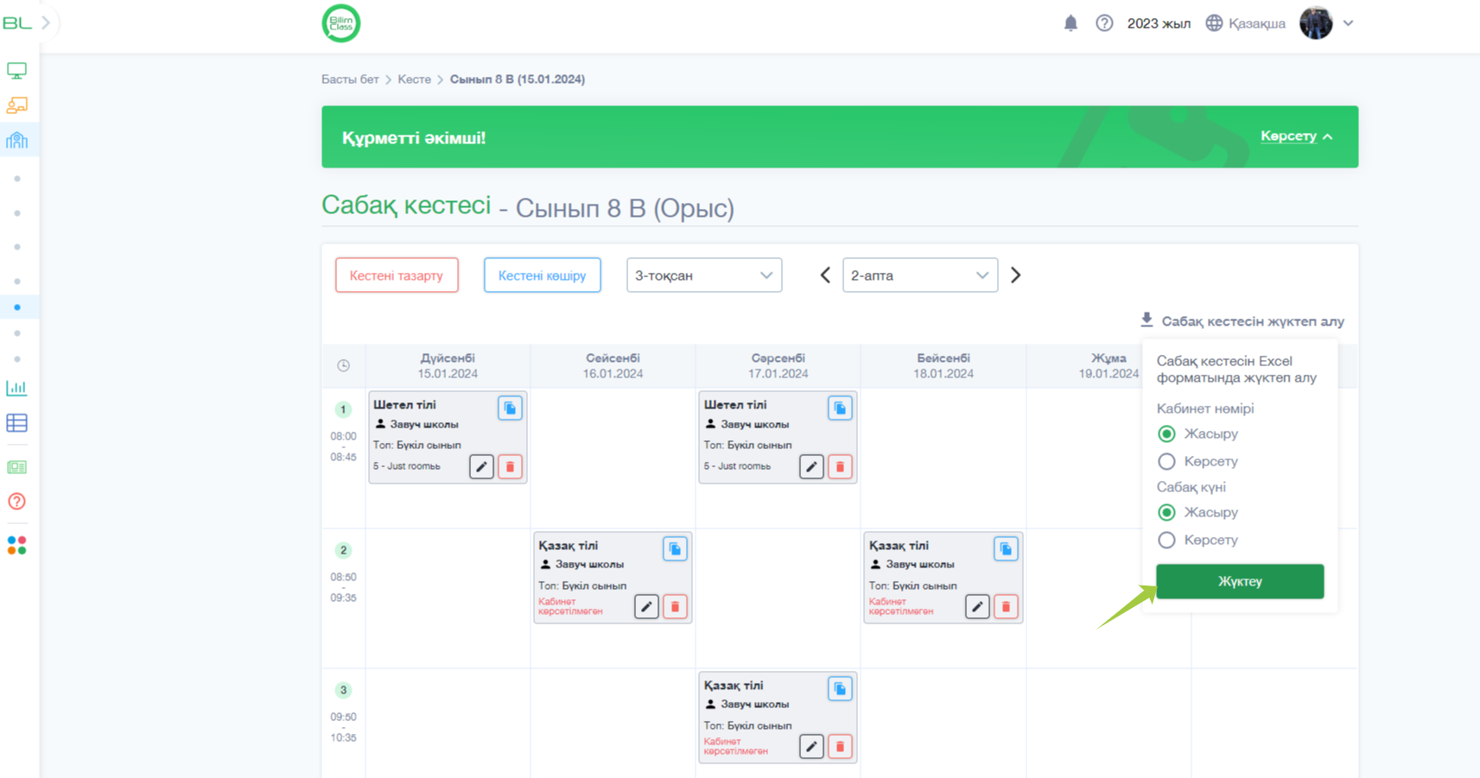Copy Tuesday lesson 2 Қазақ тілі

coord(675,549)
